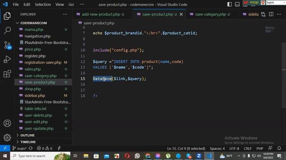
Task: Open sales.php in the explorer
Action: (33, 69)
